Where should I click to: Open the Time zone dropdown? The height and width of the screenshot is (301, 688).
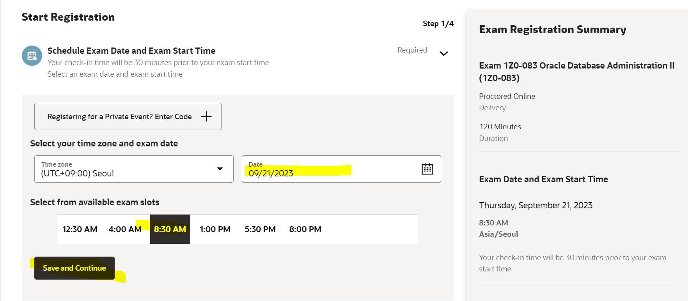[x=134, y=169]
